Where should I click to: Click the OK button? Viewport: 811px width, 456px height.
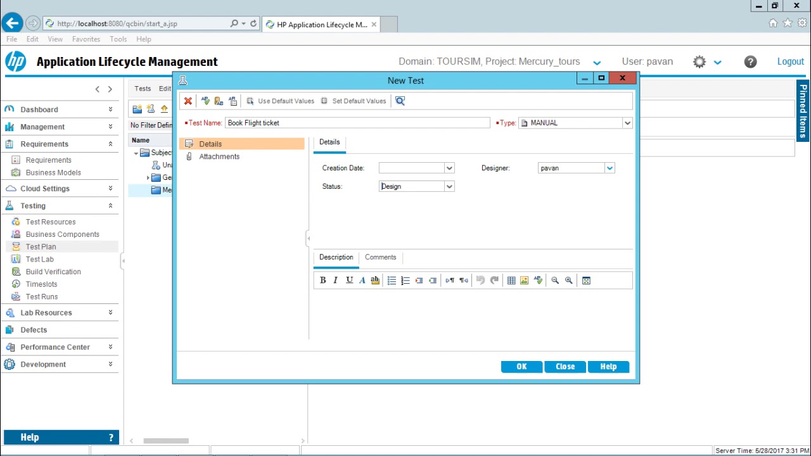coord(521,367)
